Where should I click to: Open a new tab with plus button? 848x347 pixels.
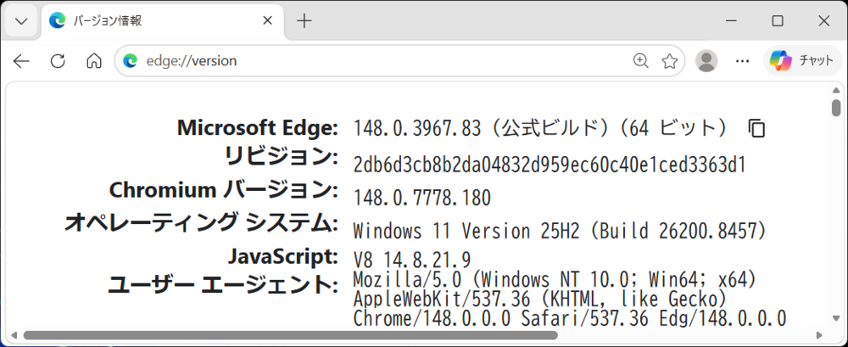(304, 21)
